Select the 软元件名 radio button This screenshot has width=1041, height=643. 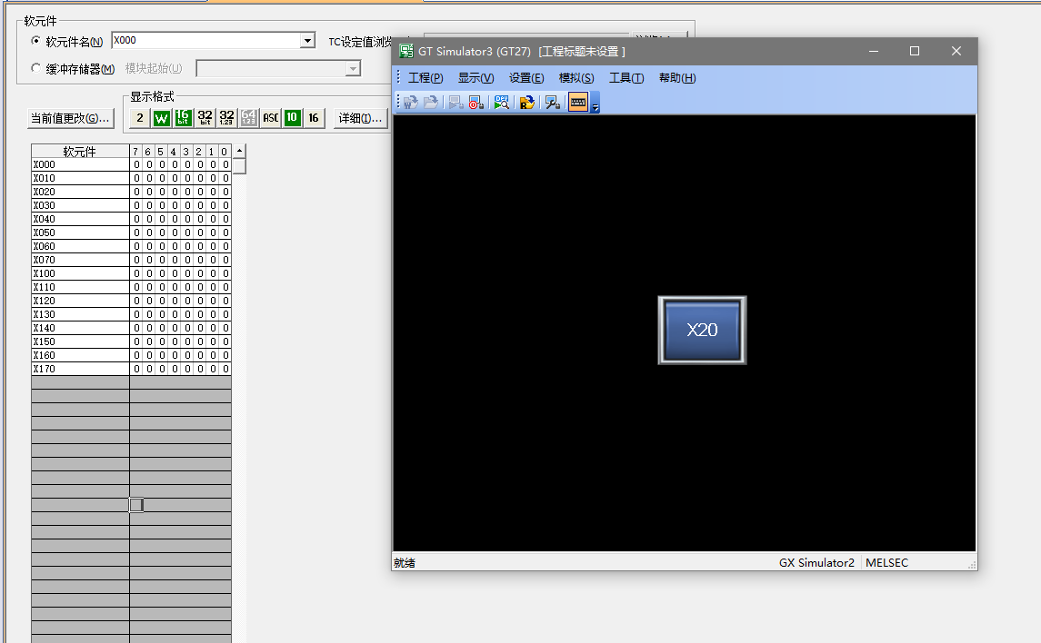(36, 41)
